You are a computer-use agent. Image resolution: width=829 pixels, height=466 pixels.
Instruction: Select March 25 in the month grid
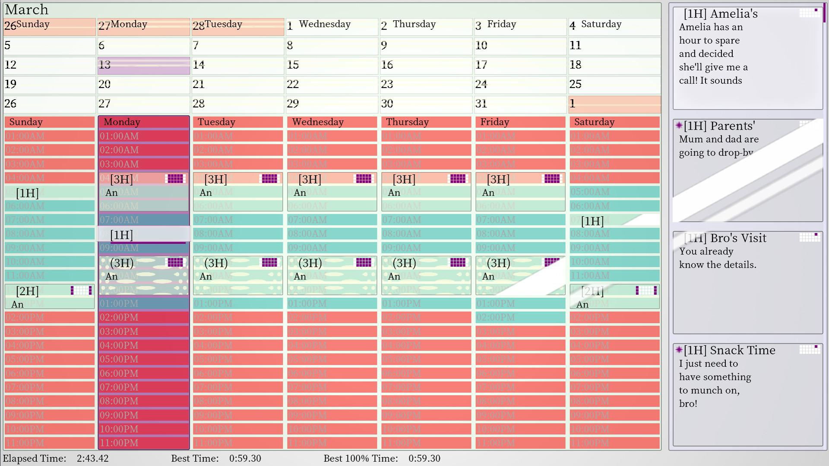(614, 85)
